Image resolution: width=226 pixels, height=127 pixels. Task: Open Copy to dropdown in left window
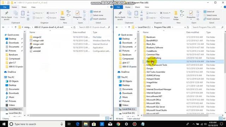tap(38, 18)
